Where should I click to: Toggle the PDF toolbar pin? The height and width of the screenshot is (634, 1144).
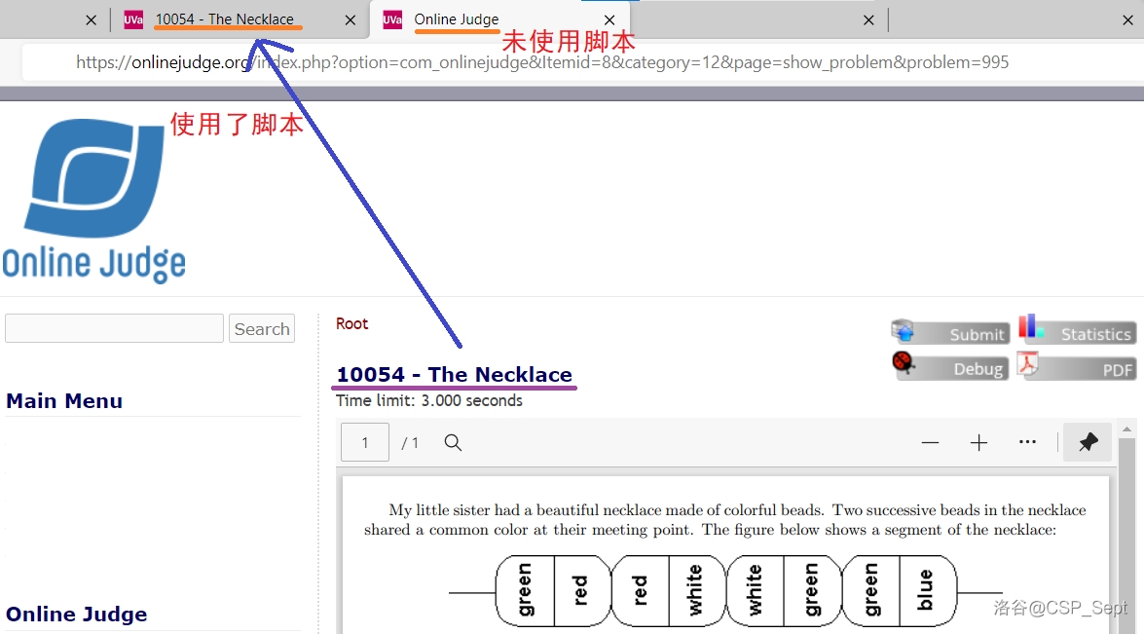(1089, 443)
